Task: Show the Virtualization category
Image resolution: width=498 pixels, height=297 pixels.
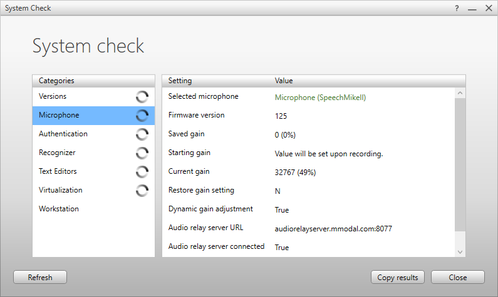Action: coord(60,190)
